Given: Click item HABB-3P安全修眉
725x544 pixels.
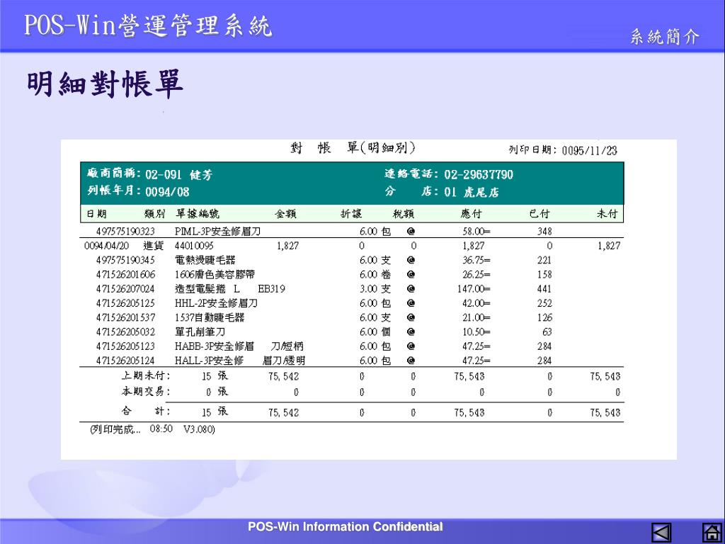Looking at the screenshot, I should tap(215, 346).
